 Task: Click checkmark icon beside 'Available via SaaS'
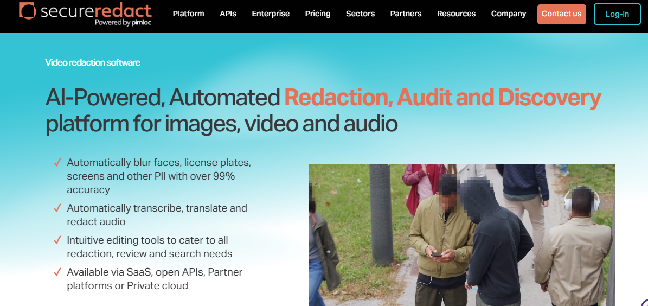[x=57, y=272]
